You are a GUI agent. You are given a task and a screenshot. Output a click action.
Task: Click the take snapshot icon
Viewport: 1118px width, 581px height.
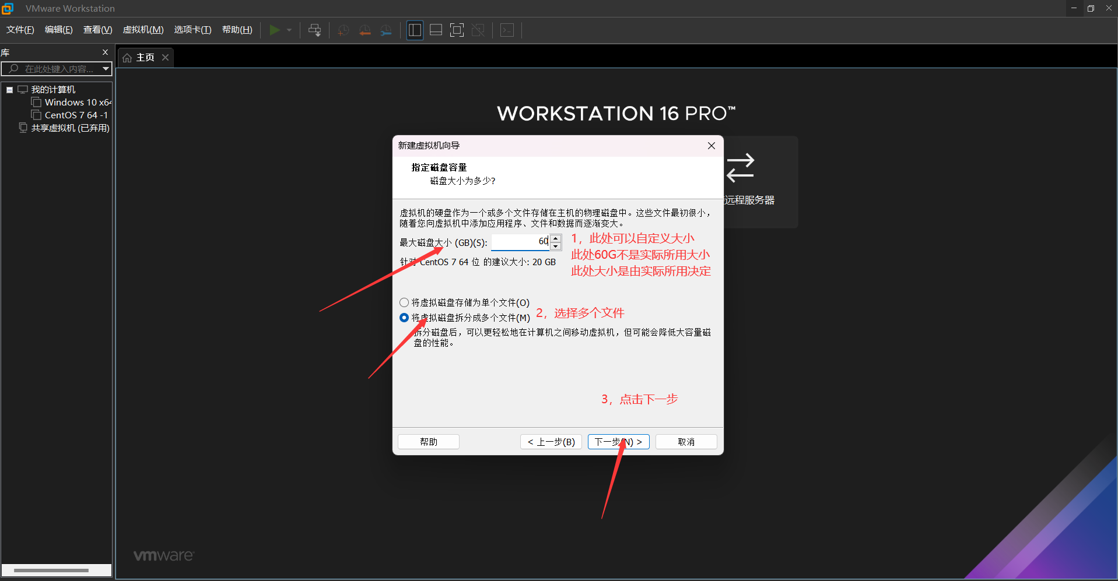tap(344, 30)
